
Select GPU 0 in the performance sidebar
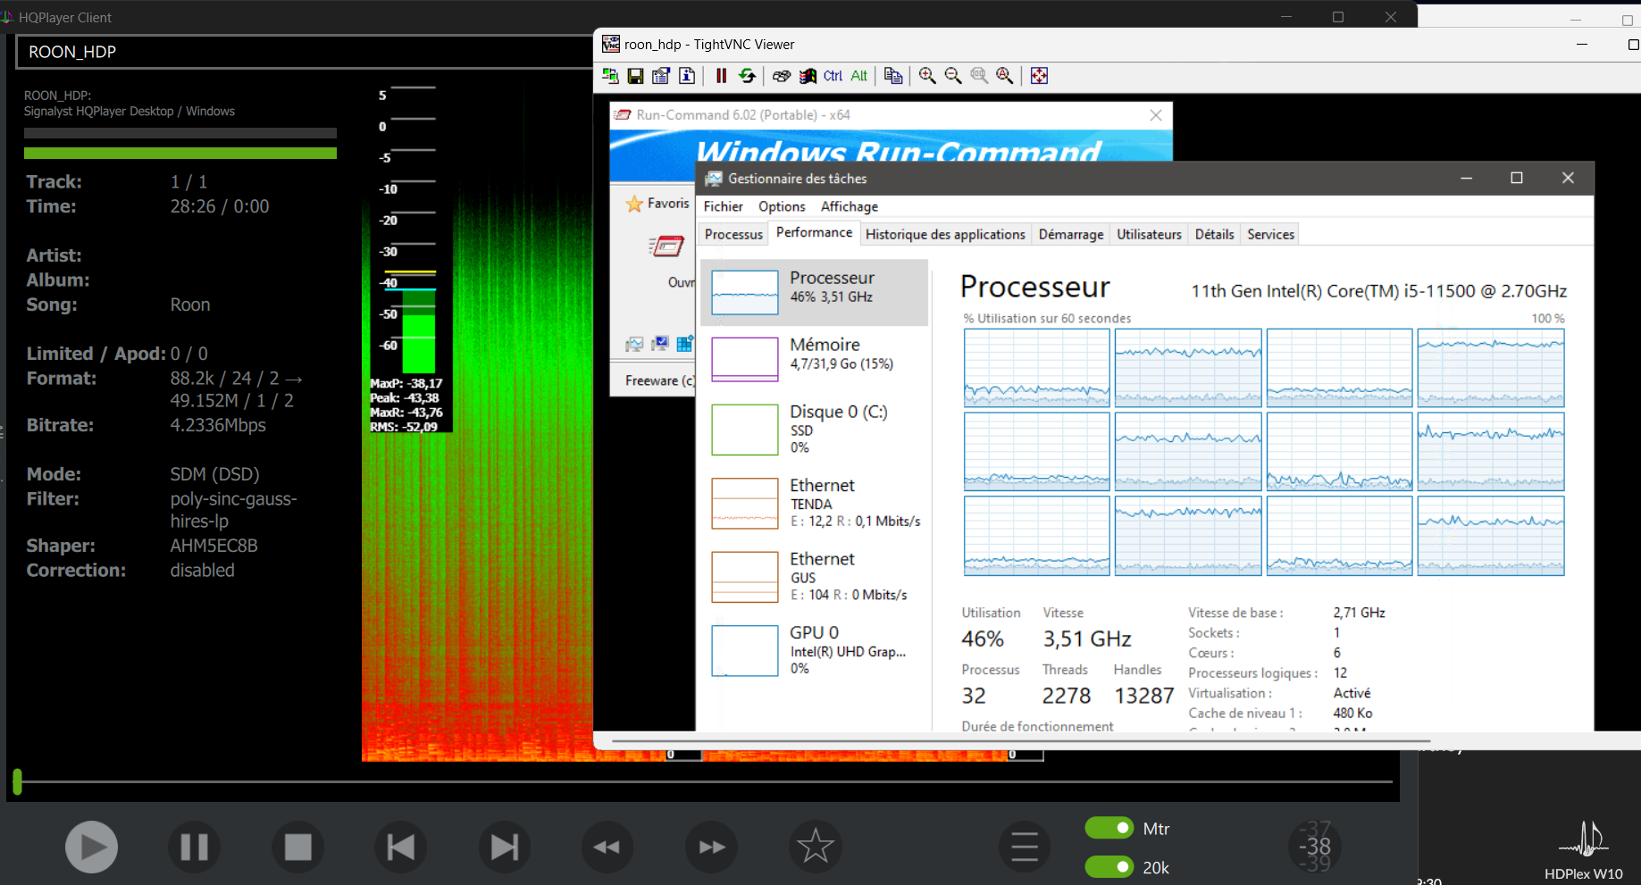pos(815,650)
